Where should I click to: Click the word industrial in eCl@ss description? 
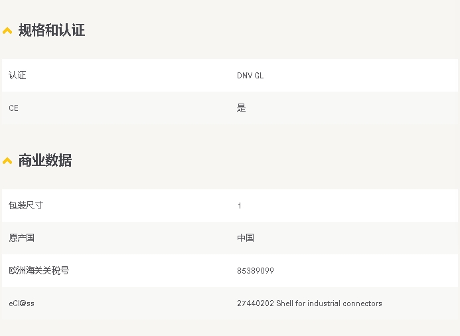pyautogui.click(x=324, y=303)
